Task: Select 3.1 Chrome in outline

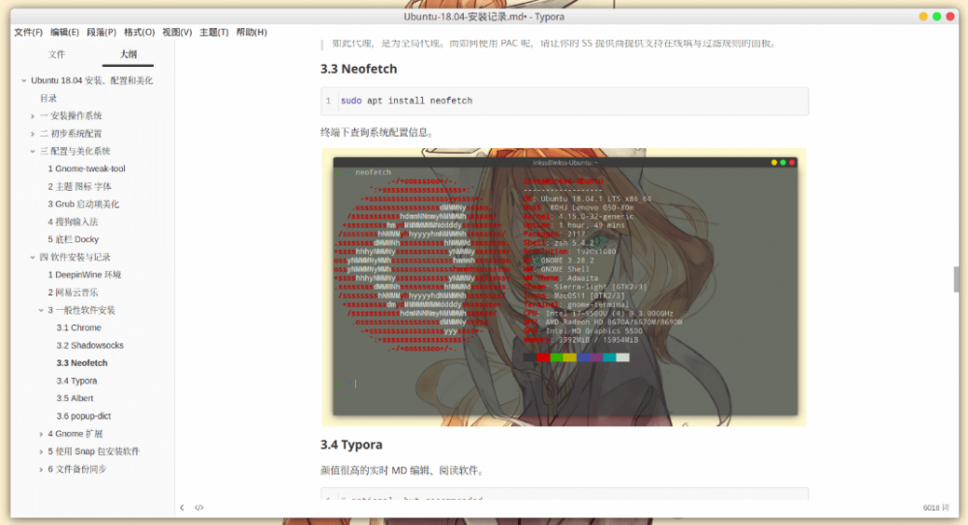Action: 78,328
